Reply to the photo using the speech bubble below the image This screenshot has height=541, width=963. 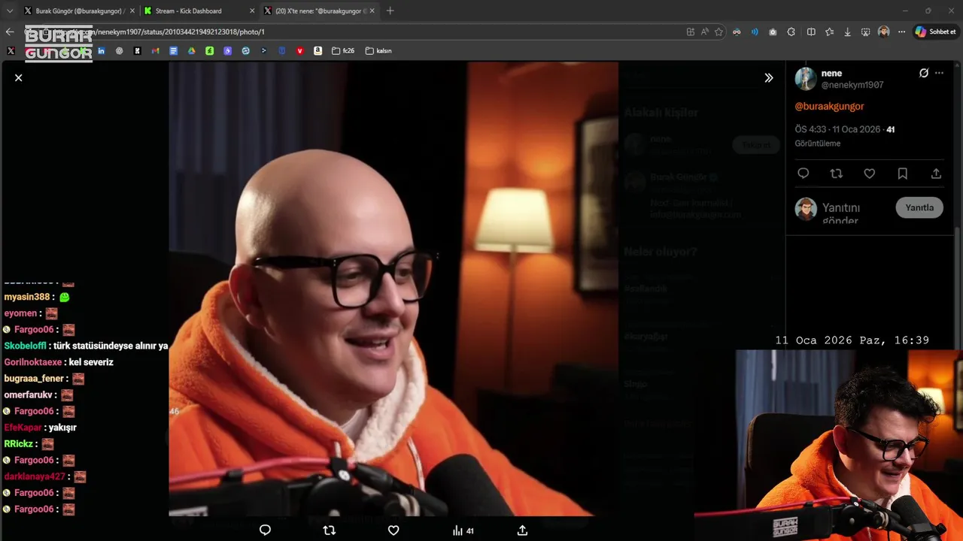[265, 530]
